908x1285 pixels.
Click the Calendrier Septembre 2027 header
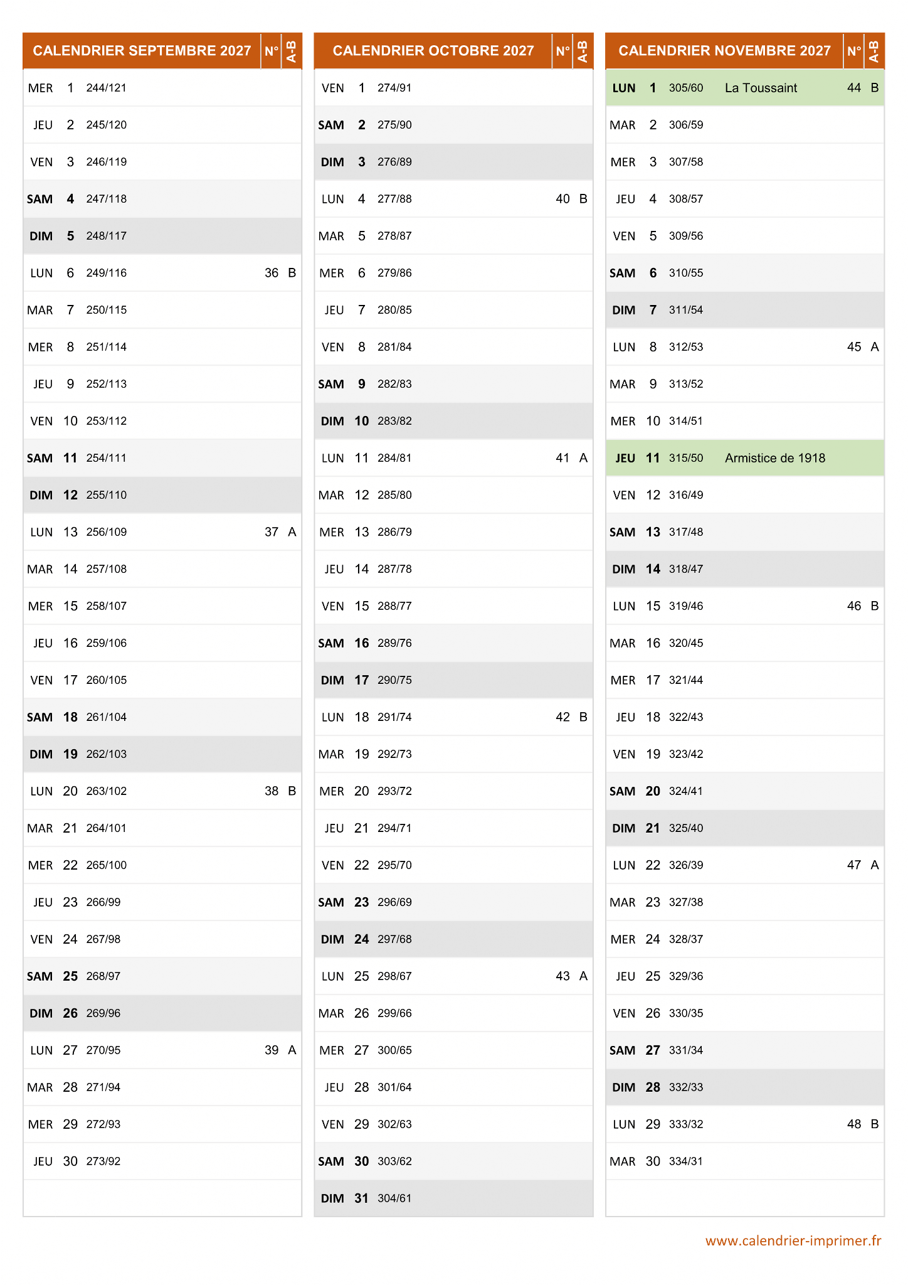click(x=142, y=51)
